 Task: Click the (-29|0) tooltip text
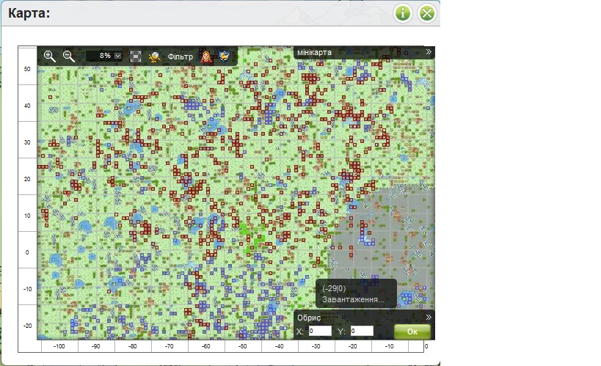coord(334,288)
